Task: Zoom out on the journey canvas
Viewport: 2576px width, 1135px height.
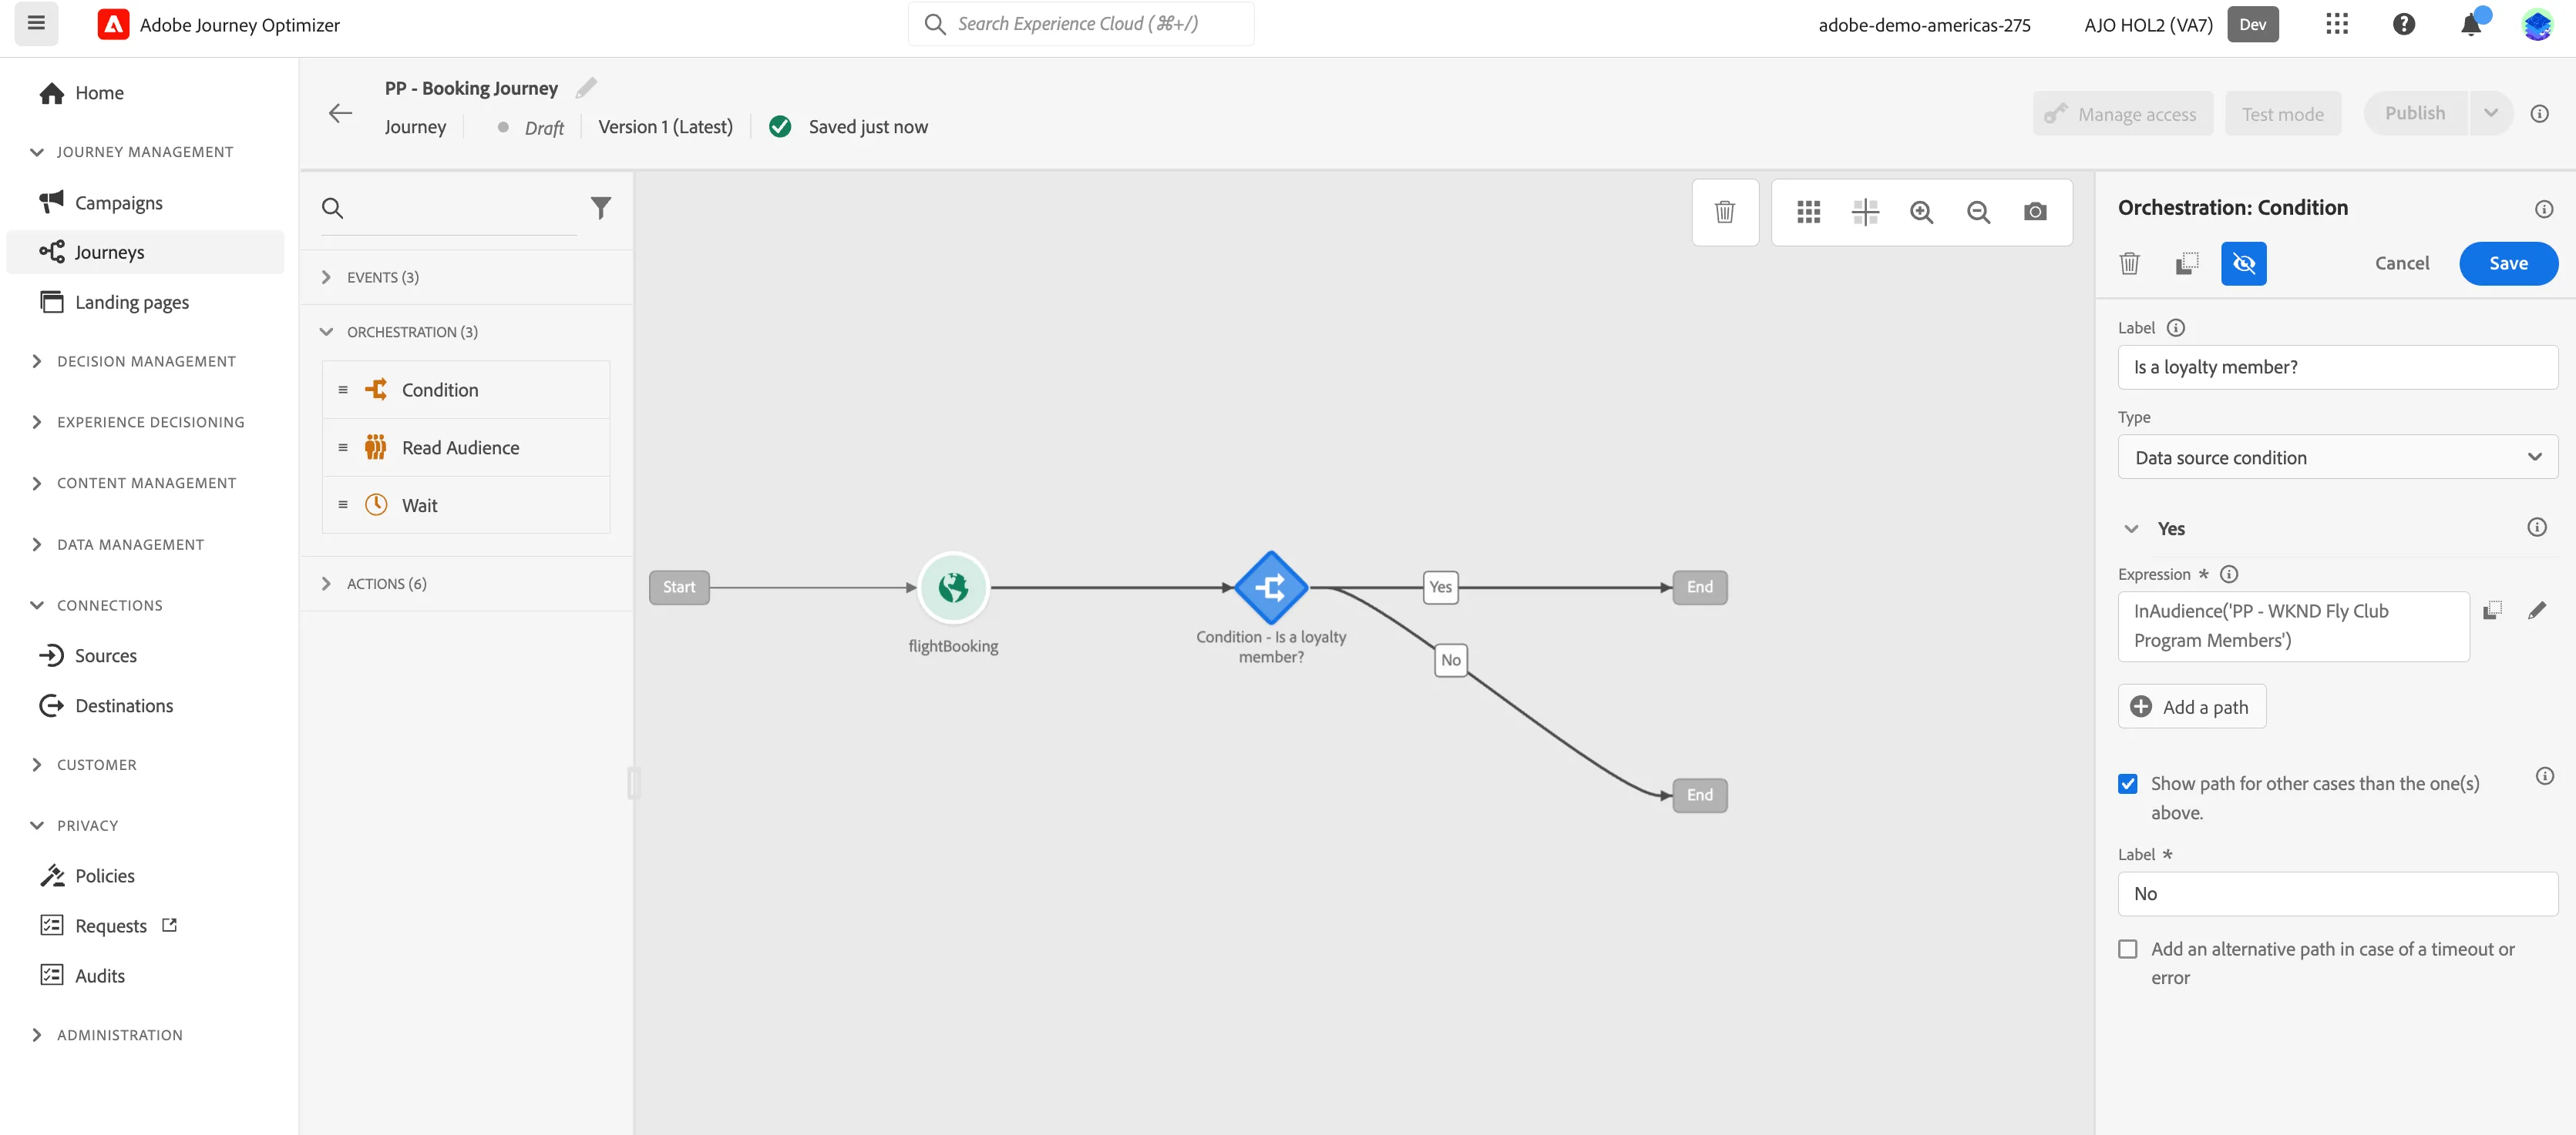Action: click(x=1978, y=212)
